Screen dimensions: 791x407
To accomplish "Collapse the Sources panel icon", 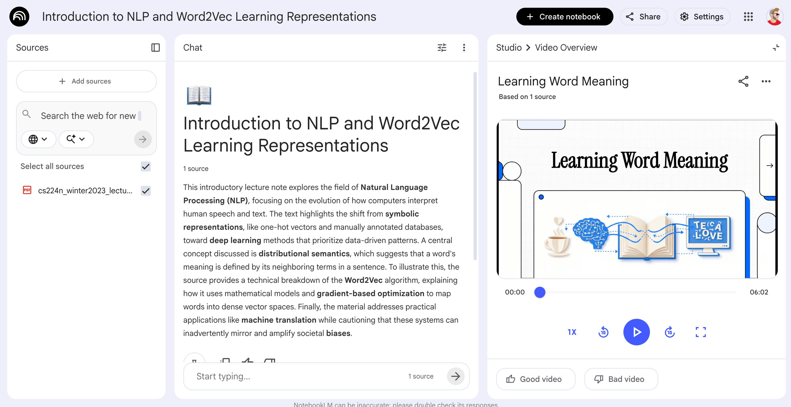I will pos(155,48).
